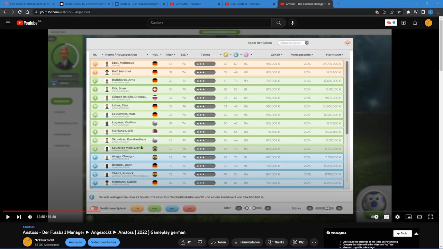Open the #Anstoss hashtag link

click(x=29, y=227)
